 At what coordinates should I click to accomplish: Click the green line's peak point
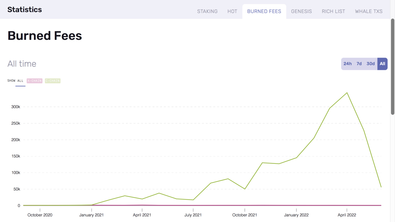coord(347,92)
